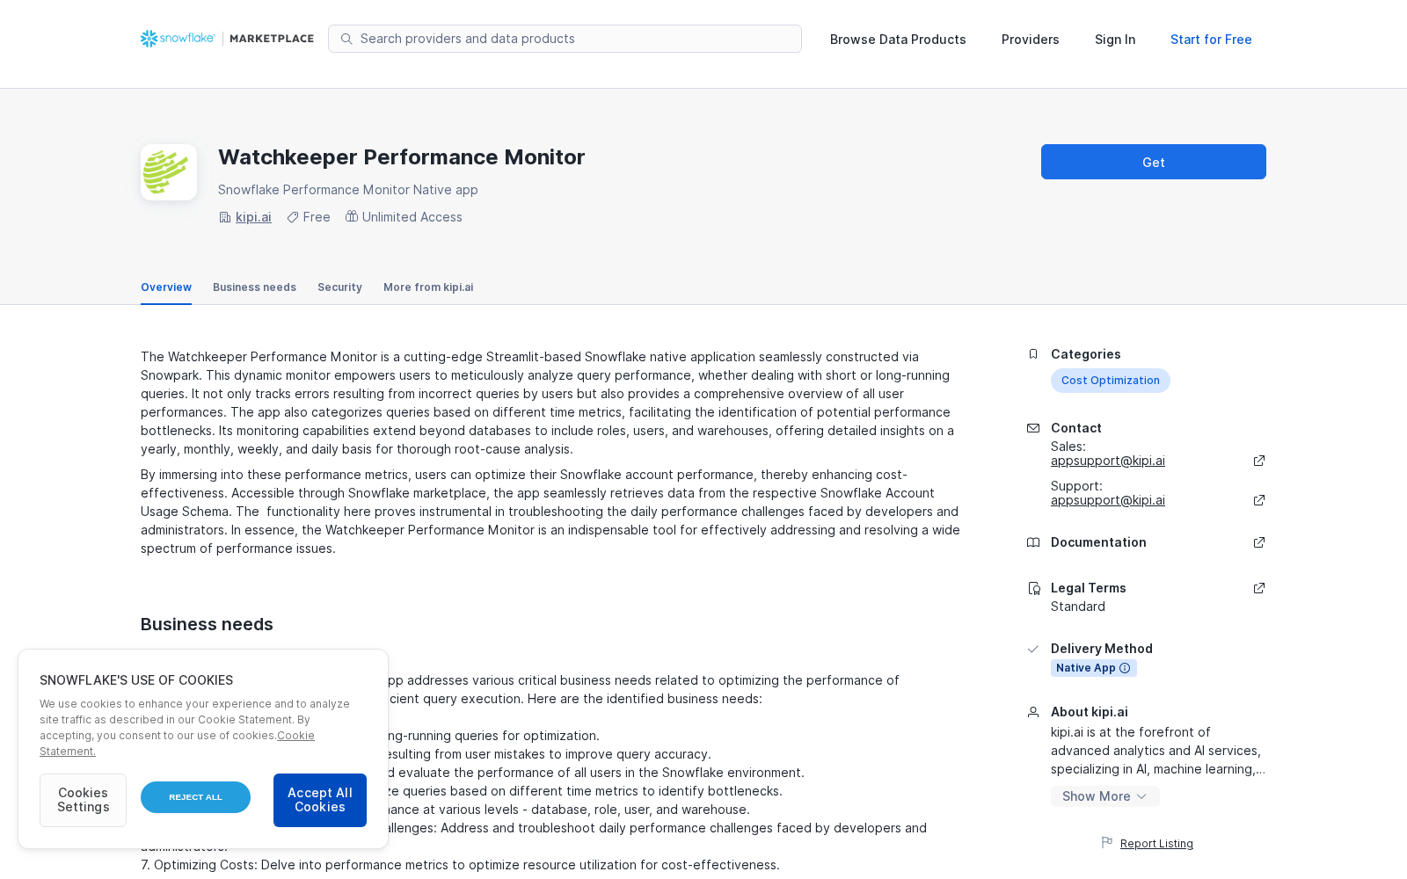Click the Native App info icon
The height and width of the screenshot is (879, 1407).
point(1125,668)
